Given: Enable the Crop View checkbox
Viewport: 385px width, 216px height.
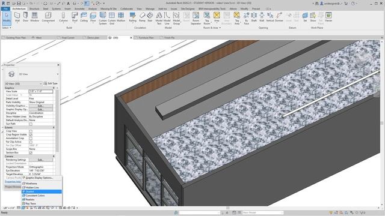Looking at the screenshot, I should click(31, 131).
